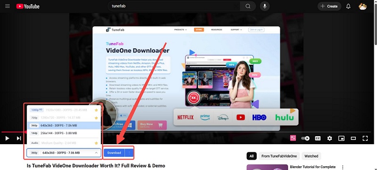Switch to theater mode
377x170 pixels.
click(x=353, y=138)
